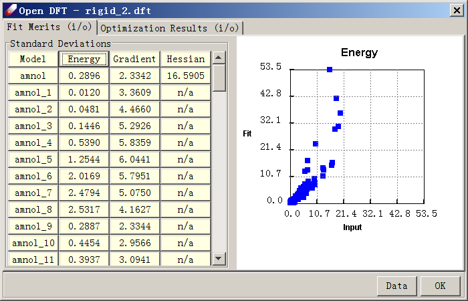Click gradient value 5.0750
Screen dimensions: 468x301
tap(134, 193)
